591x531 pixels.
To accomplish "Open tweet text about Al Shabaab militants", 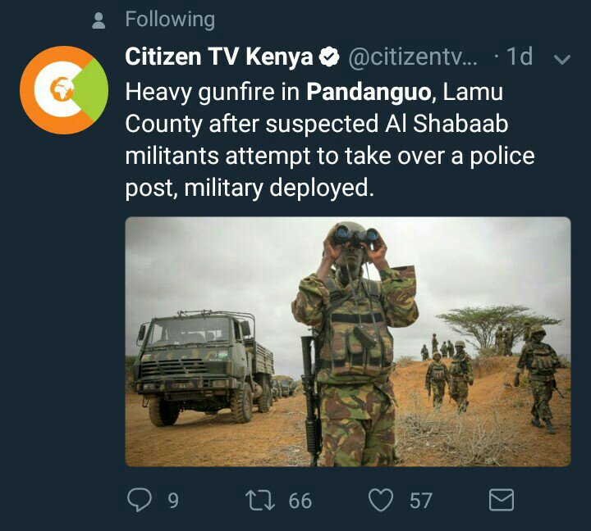I will pos(330,140).
